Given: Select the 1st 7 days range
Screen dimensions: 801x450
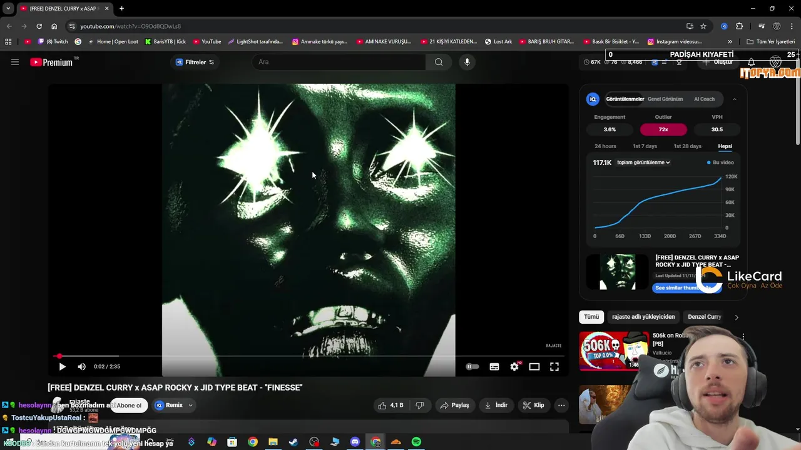Looking at the screenshot, I should (645, 146).
